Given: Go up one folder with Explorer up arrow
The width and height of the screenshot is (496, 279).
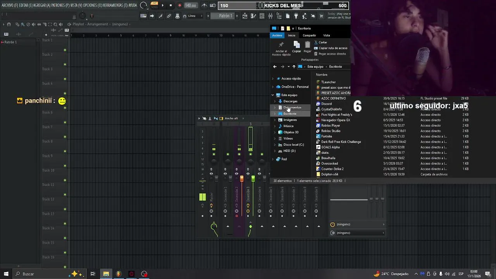Looking at the screenshot, I should [294, 67].
